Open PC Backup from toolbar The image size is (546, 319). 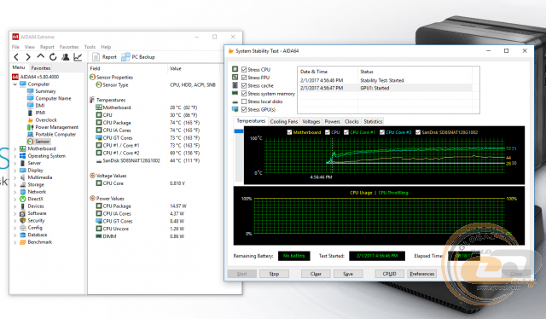138,57
